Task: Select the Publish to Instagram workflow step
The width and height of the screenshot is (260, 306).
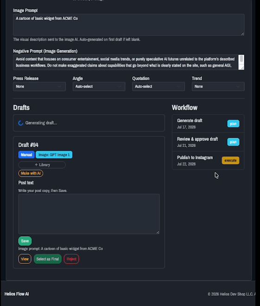Action: coord(208,161)
